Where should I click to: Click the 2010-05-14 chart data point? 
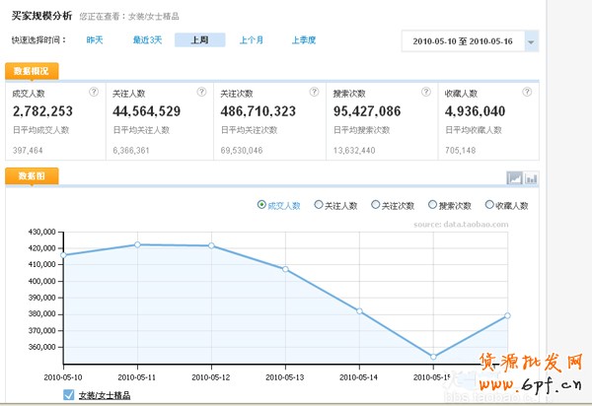click(x=359, y=311)
